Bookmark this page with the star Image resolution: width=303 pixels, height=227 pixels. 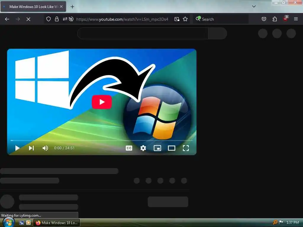[185, 19]
